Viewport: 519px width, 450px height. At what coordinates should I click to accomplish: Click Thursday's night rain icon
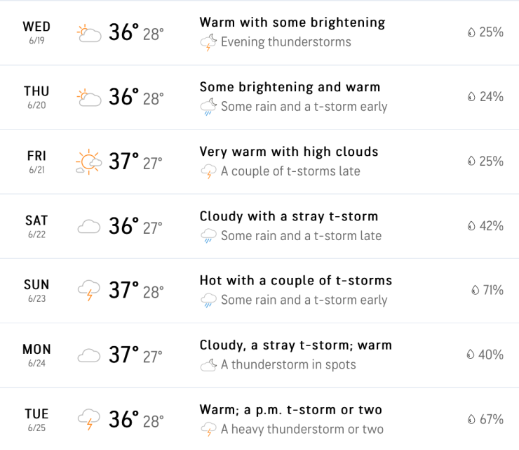click(x=208, y=107)
